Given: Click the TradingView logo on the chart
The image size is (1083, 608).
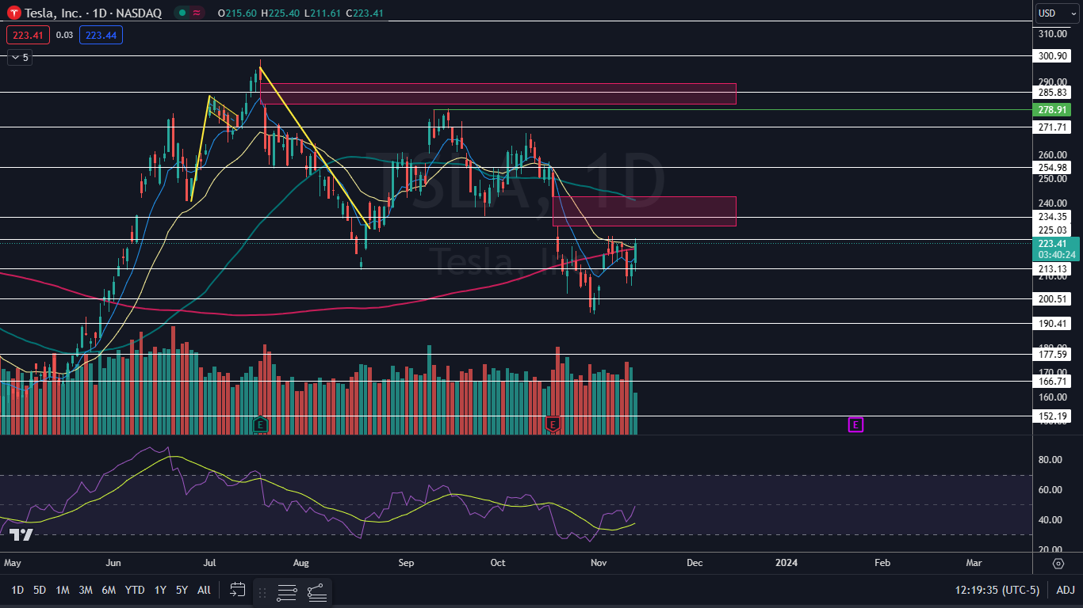Looking at the screenshot, I should pos(21,535).
